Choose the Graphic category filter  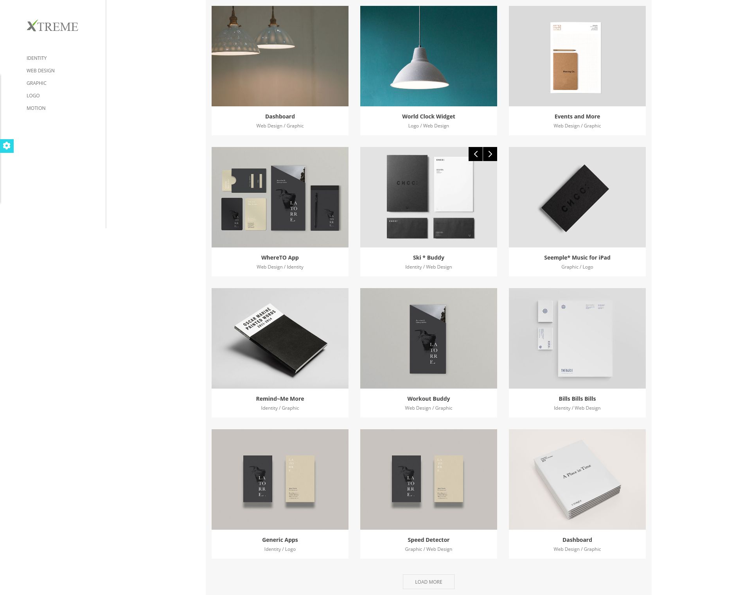click(x=36, y=83)
